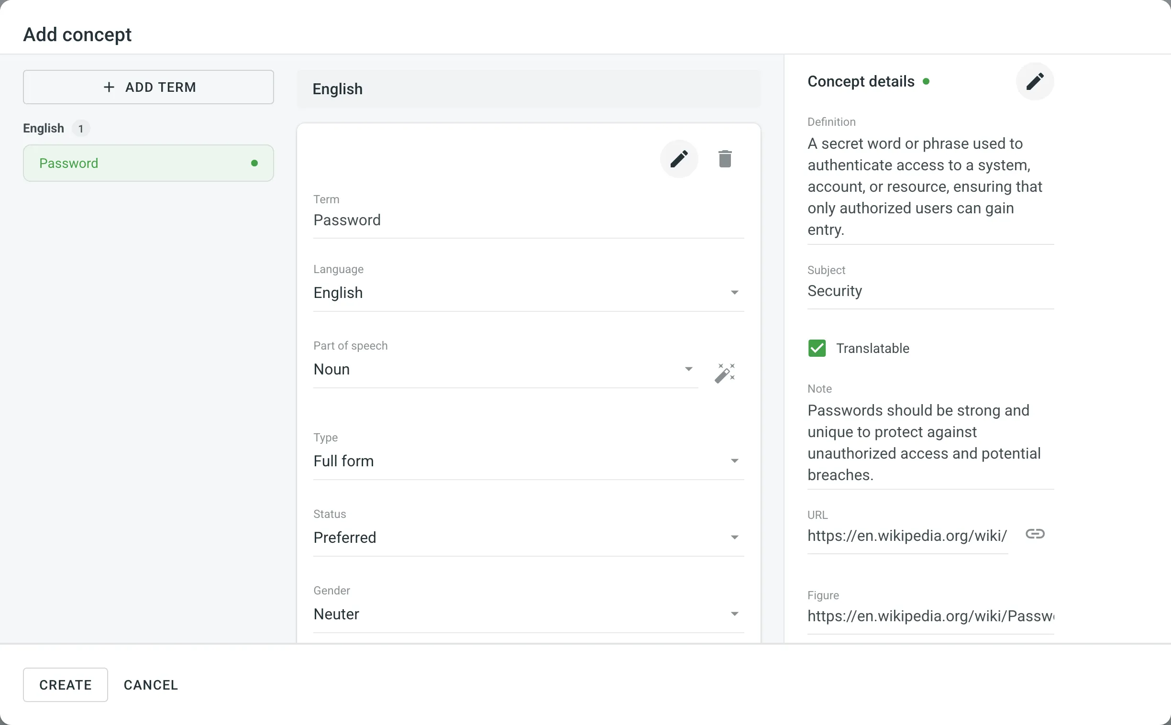Click the green status dot on Password
Viewport: 1171px width, 725px height.
(x=254, y=163)
